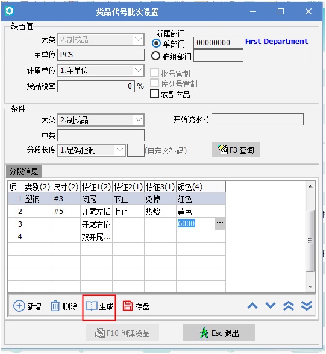Screen dimensions: 326x354
Task: Click the 开始流水号 input field
Action: coord(257,119)
